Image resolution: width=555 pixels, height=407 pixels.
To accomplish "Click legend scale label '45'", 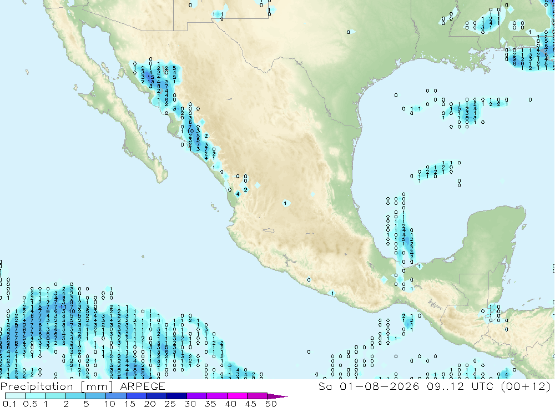I will coord(251,404).
